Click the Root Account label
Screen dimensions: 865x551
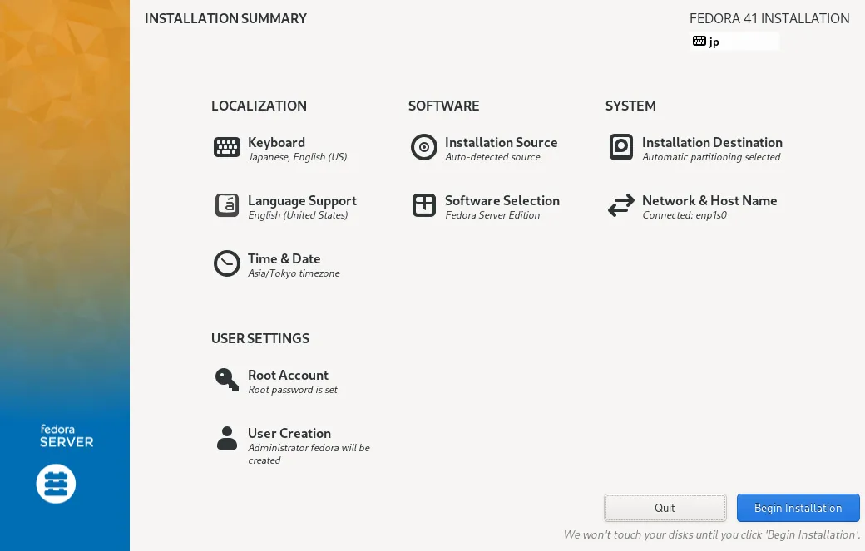[x=288, y=375]
